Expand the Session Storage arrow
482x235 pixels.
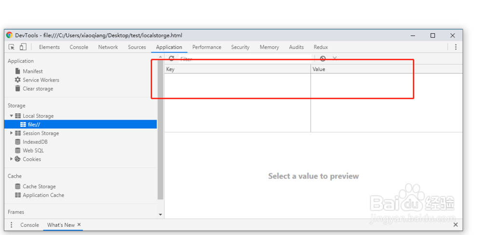[12, 133]
